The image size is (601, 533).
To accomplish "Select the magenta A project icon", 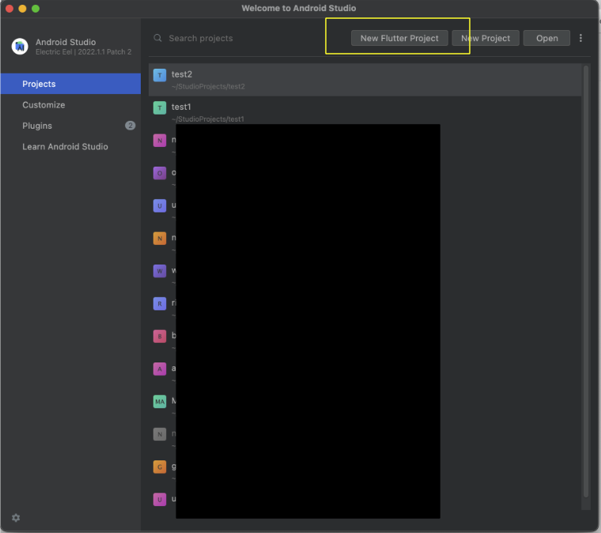I will pos(160,369).
